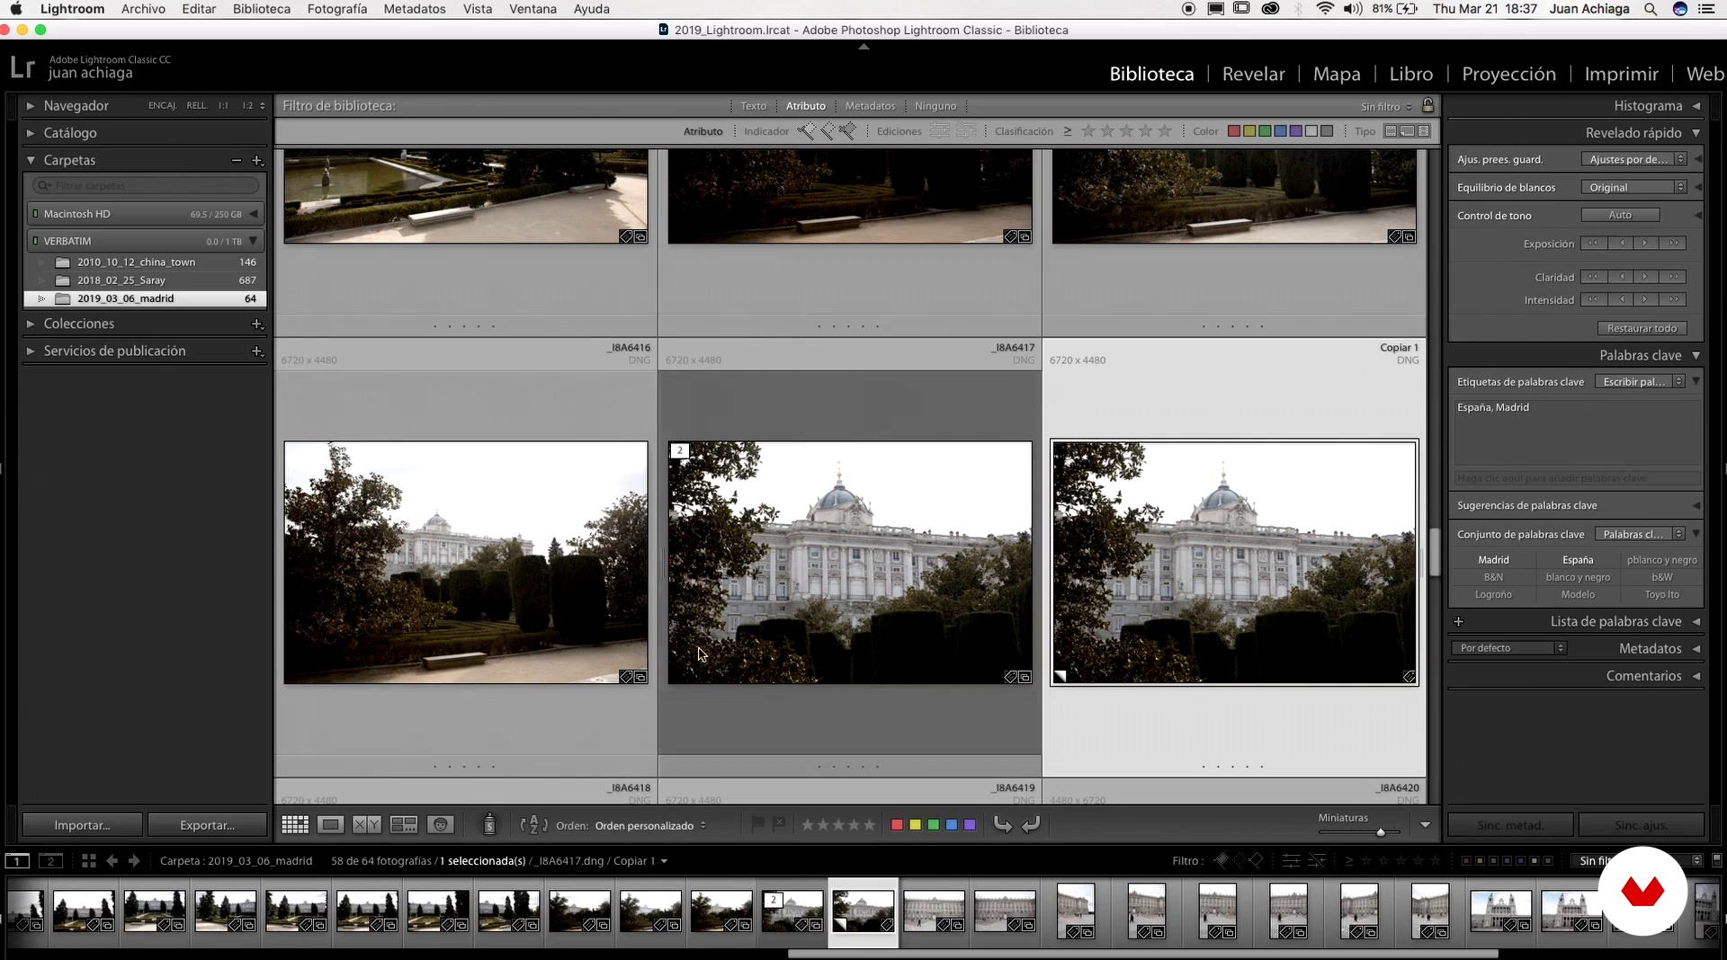Screen dimensions: 1727x960
Task: Open toolbar content options arrow
Action: 1425,824
